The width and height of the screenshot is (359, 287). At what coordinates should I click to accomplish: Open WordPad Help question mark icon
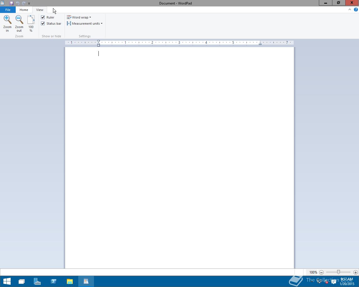[x=356, y=10]
